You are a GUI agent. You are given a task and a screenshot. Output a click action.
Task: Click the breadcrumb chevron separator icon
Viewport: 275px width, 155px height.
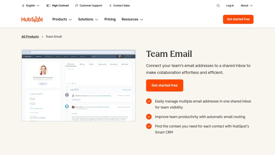(42, 37)
